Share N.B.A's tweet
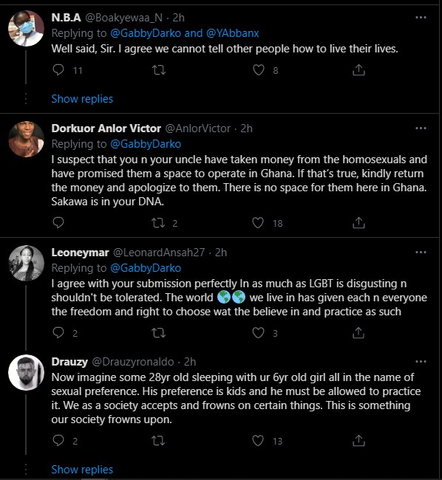442x480 pixels. (x=358, y=70)
